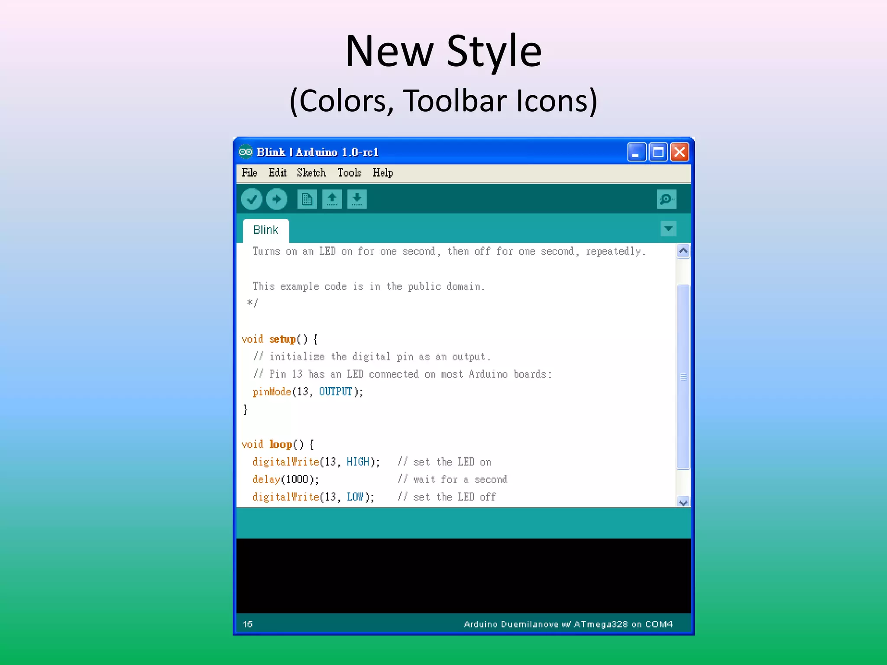The width and height of the screenshot is (887, 665).
Task: Close the Arduino window
Action: (680, 152)
